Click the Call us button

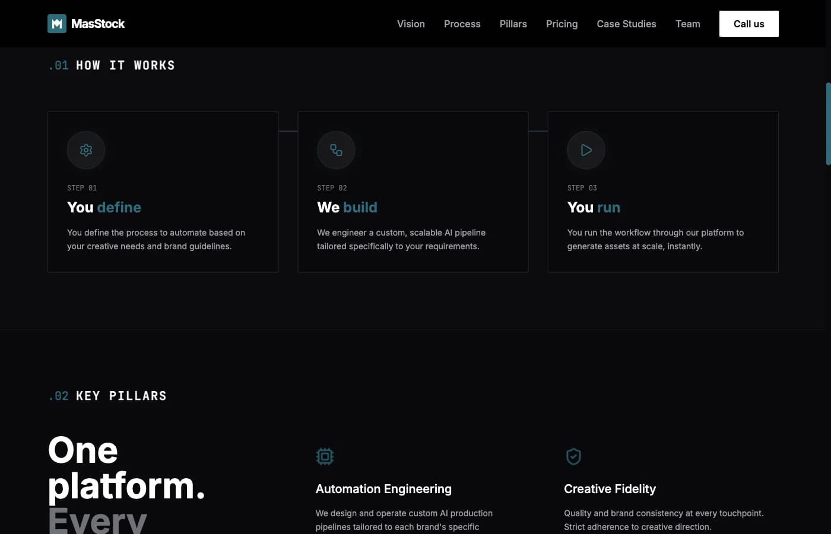[x=748, y=24]
